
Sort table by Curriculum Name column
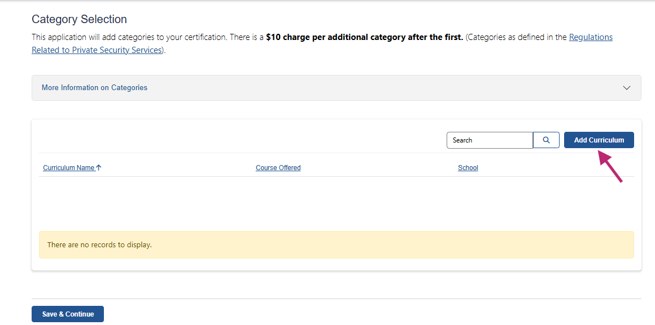[x=68, y=168]
